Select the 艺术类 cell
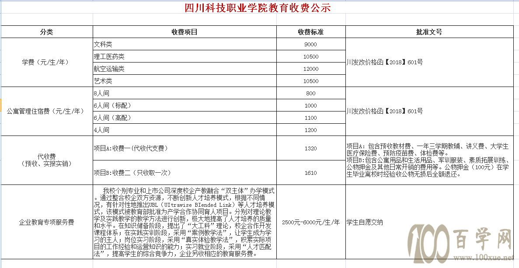 [x=185, y=81]
